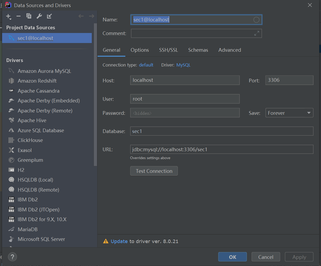Open the Schemas tab
This screenshot has height=266, width=321.
198,50
